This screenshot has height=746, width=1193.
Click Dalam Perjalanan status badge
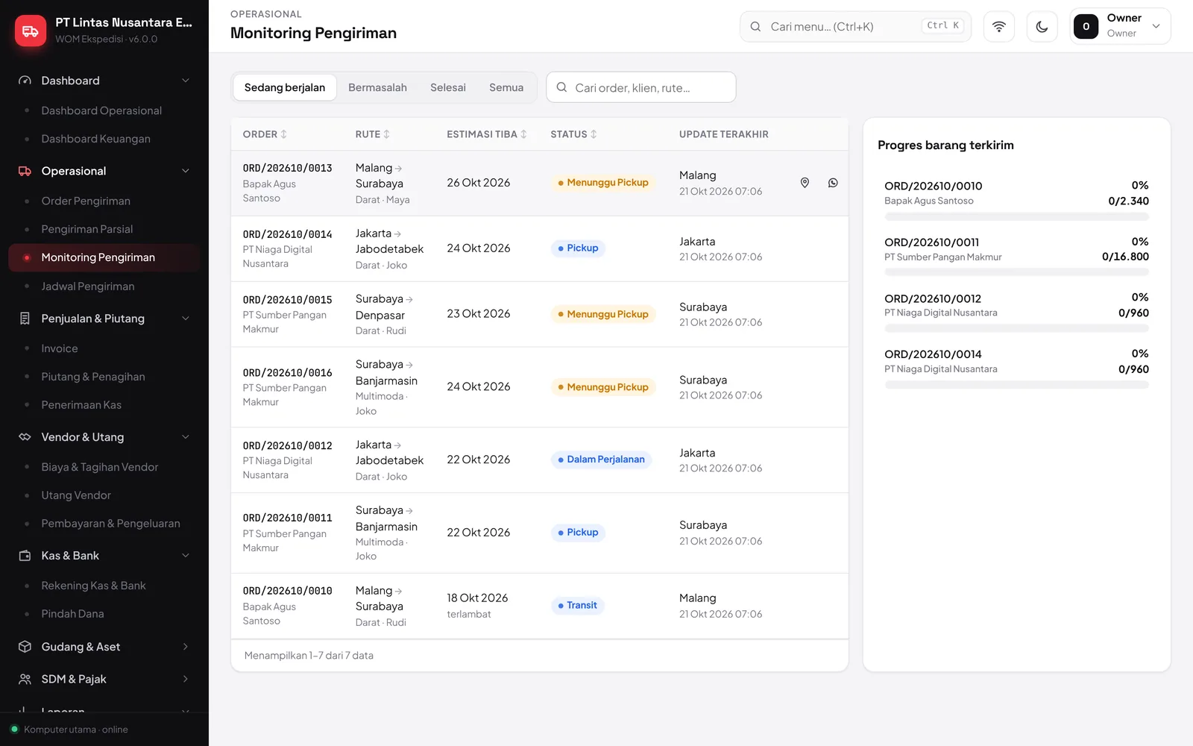click(x=601, y=460)
